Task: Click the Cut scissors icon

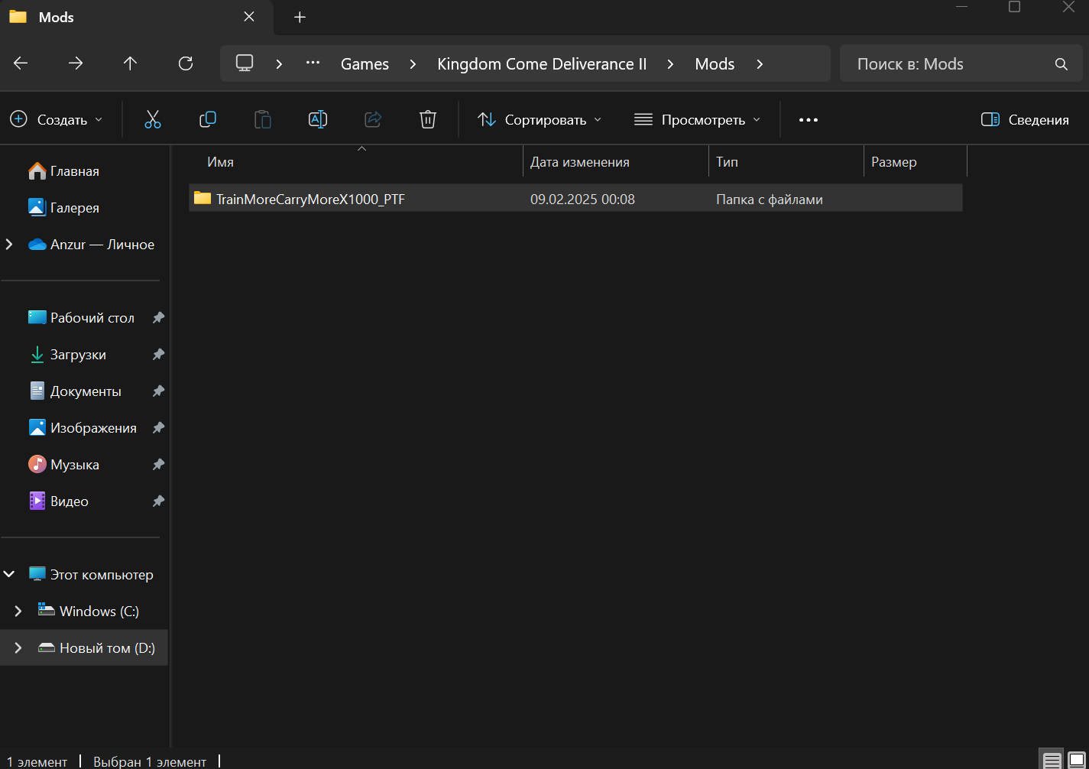Action: pyautogui.click(x=153, y=119)
